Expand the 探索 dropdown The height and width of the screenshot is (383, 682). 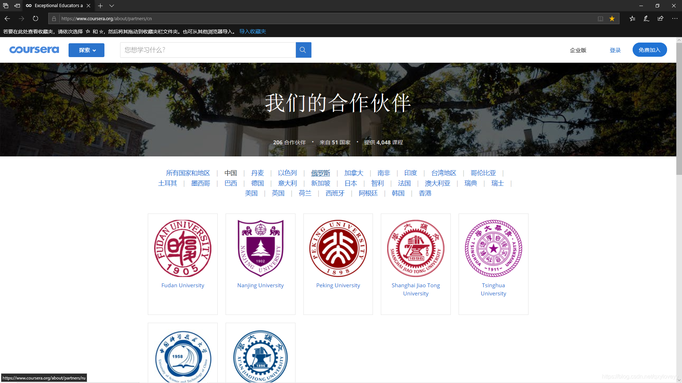click(x=86, y=50)
